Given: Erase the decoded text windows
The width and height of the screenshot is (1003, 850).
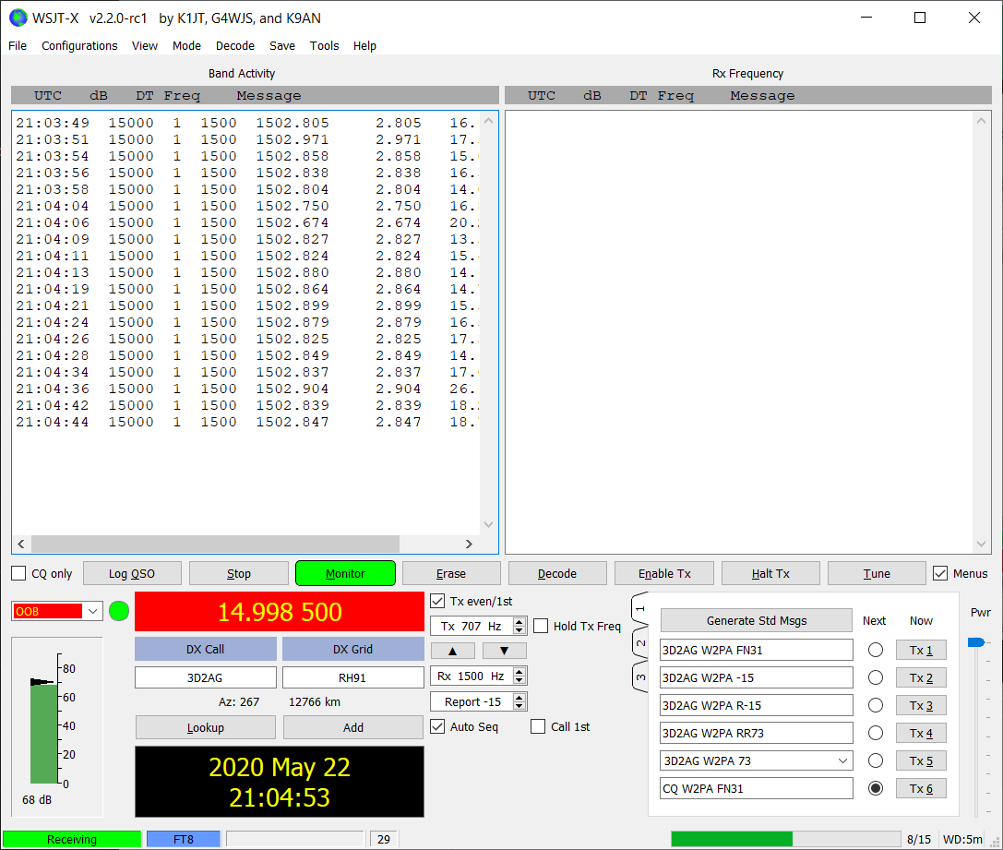Looking at the screenshot, I should 451,574.
